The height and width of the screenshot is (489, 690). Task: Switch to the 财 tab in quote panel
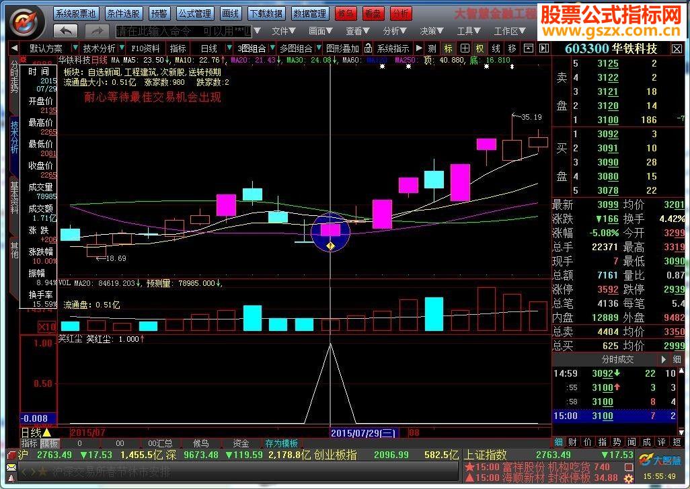click(572, 442)
